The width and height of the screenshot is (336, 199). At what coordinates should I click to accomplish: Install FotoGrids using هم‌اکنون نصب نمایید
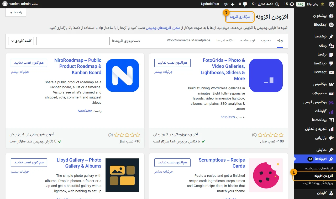(x=172, y=63)
